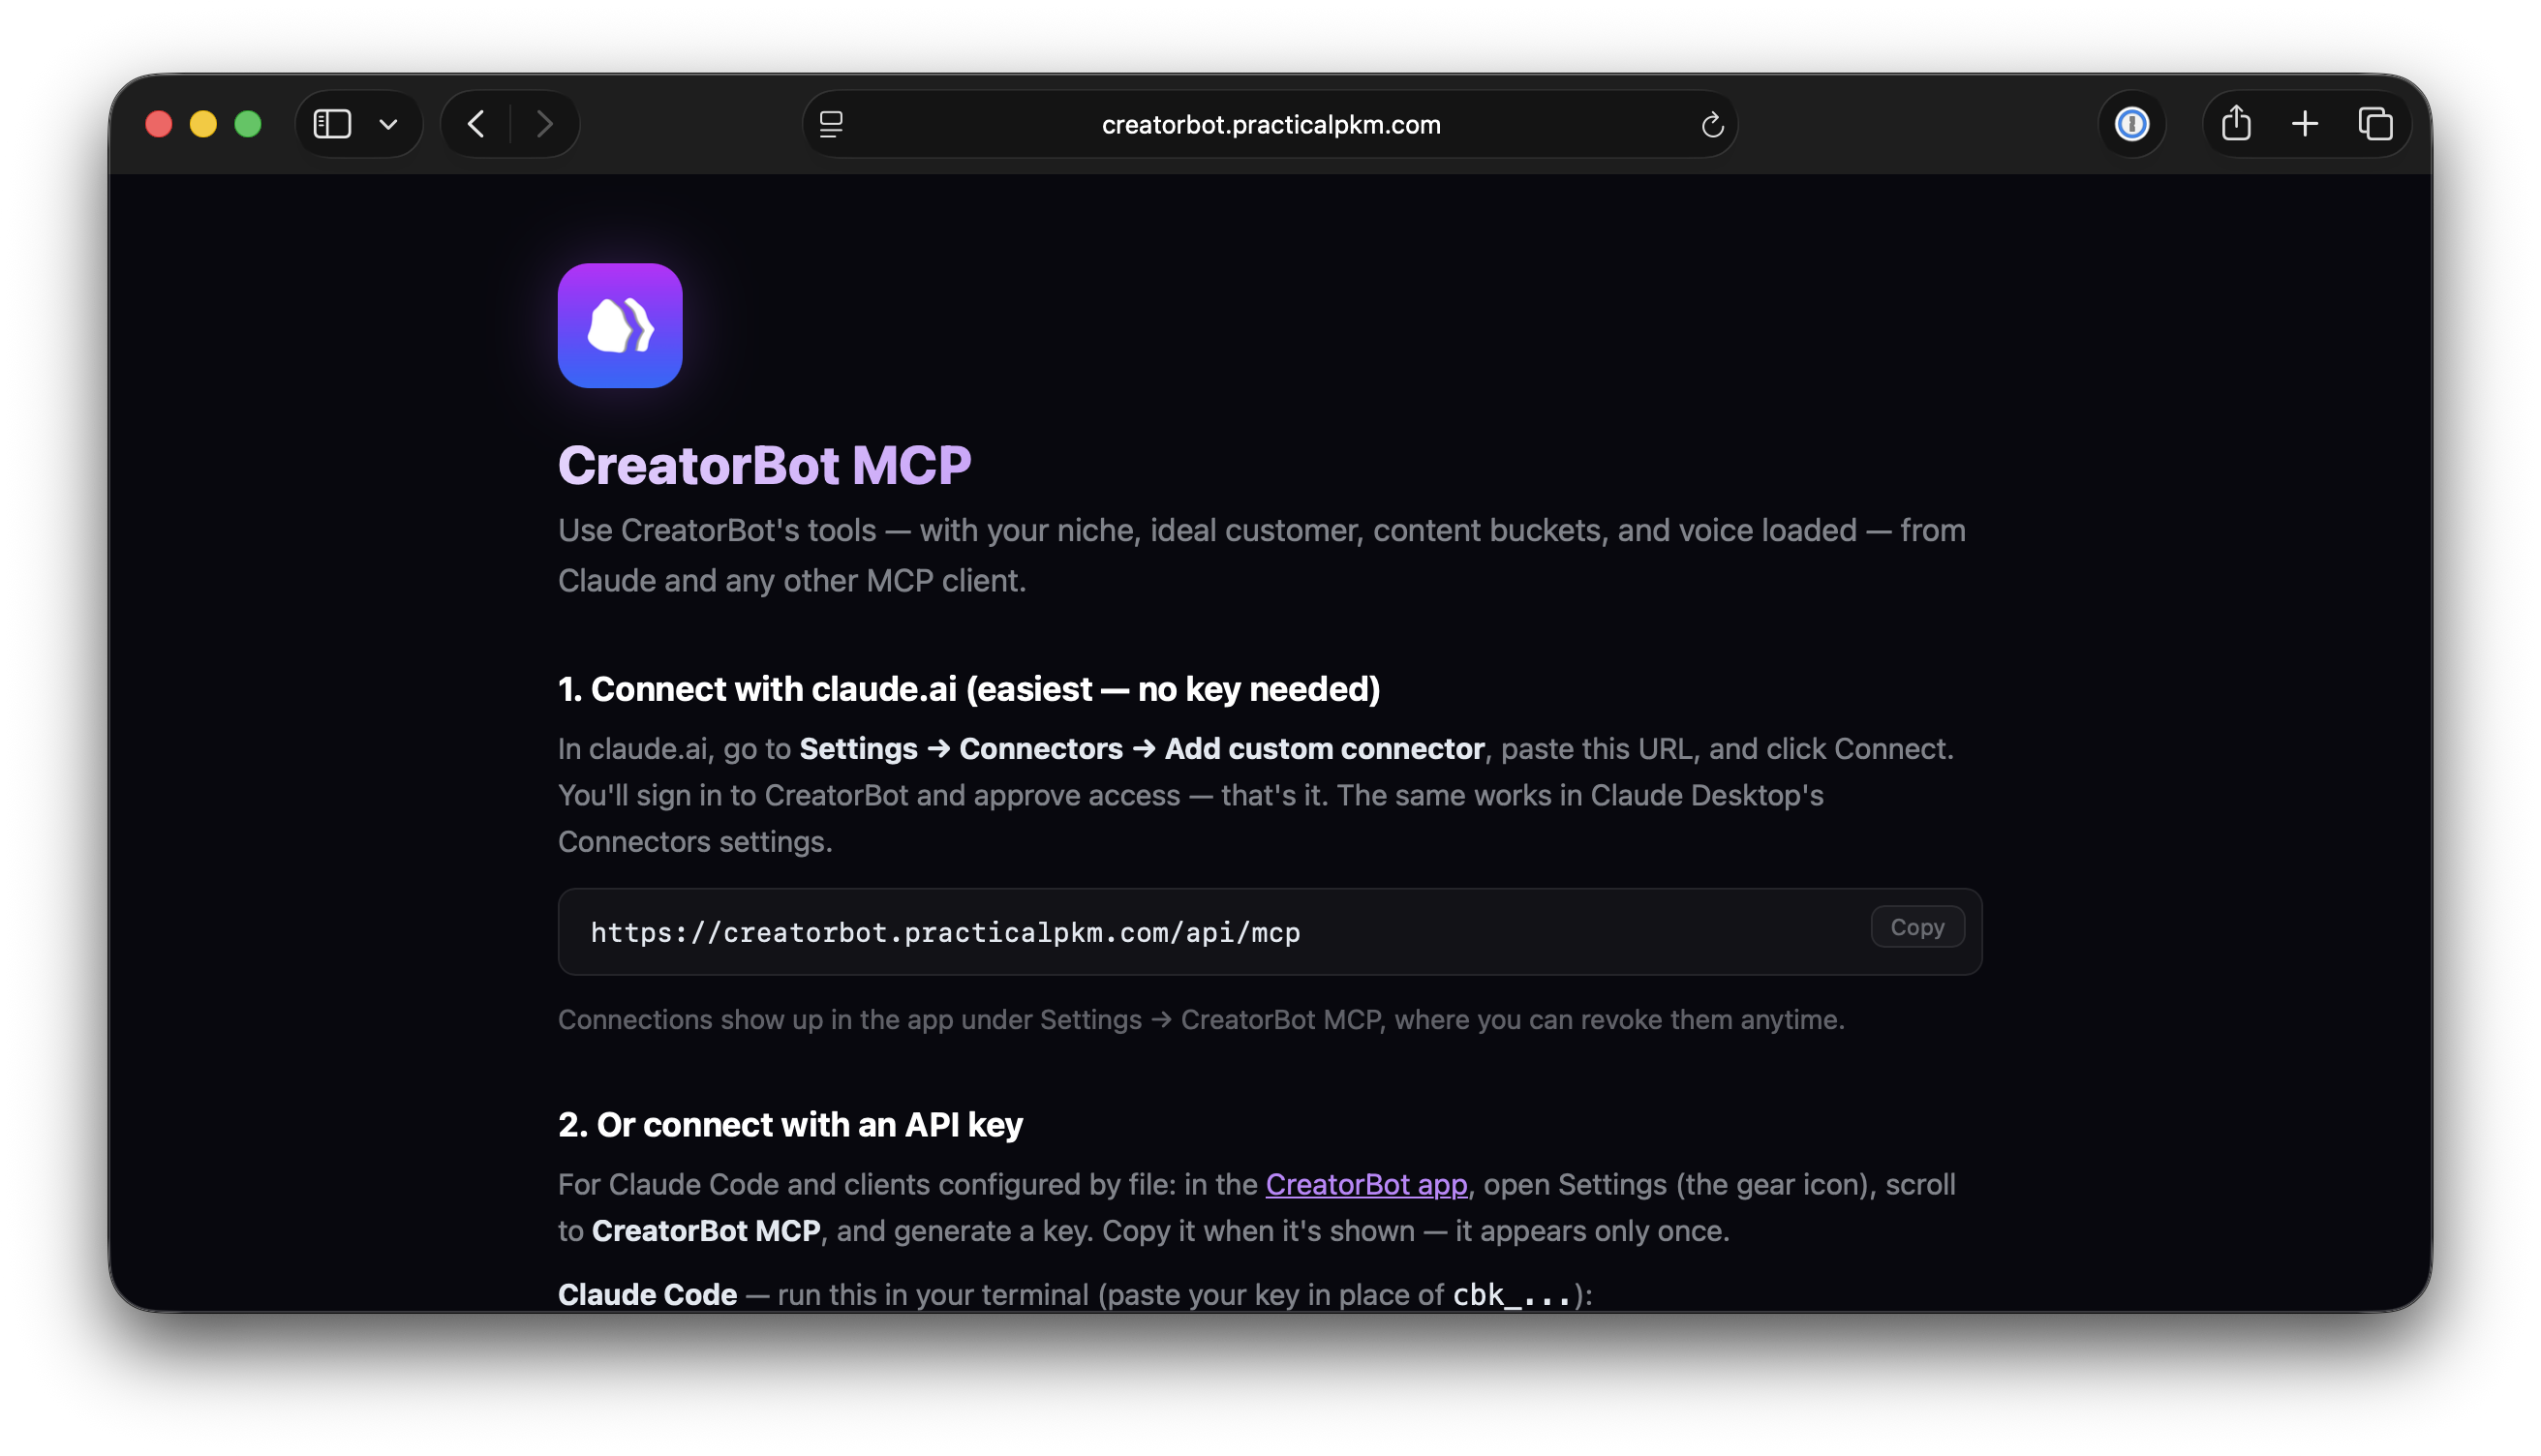2541x1456 pixels.
Task: Open the 1Password extension
Action: (x=2131, y=124)
